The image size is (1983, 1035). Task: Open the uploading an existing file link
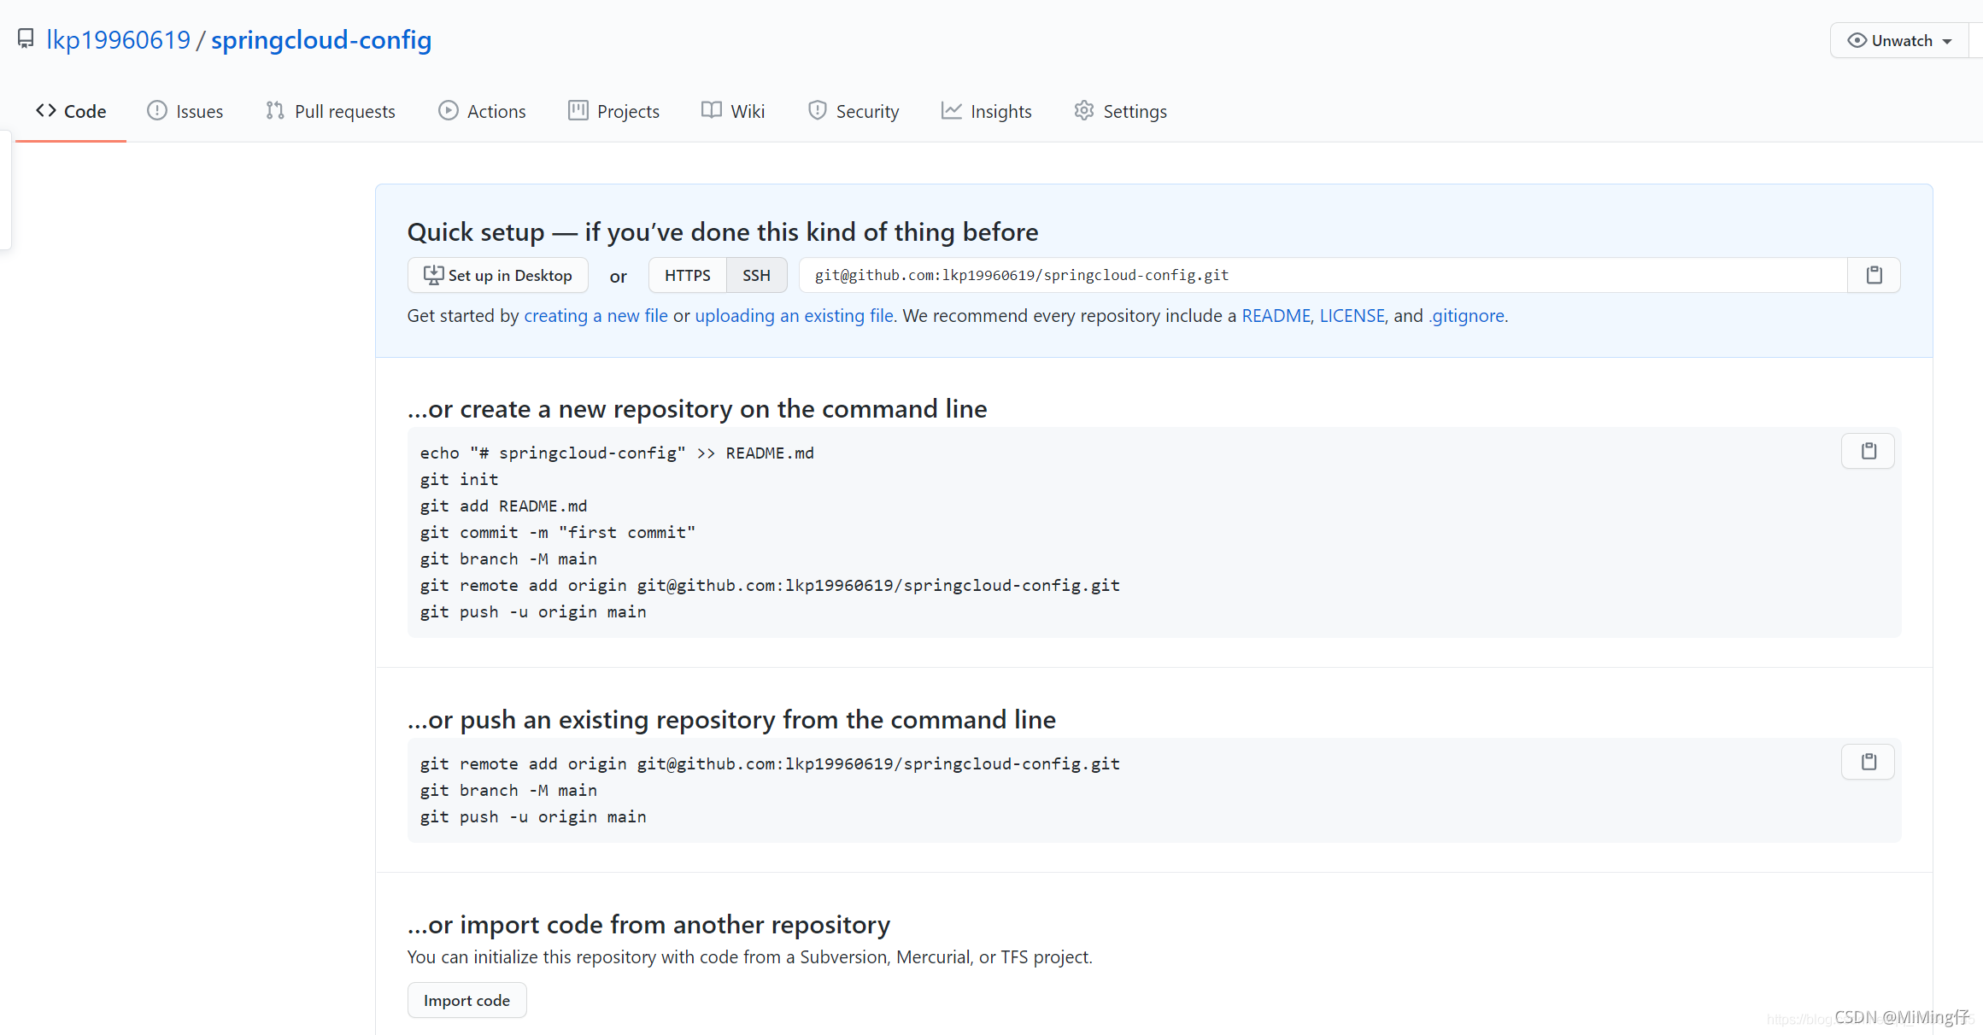tap(795, 316)
